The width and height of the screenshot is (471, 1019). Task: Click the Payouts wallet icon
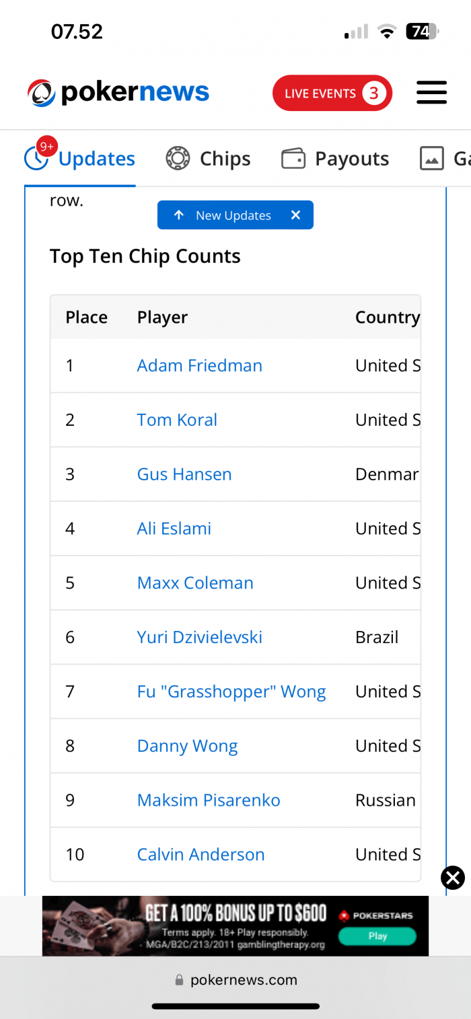coord(293,159)
